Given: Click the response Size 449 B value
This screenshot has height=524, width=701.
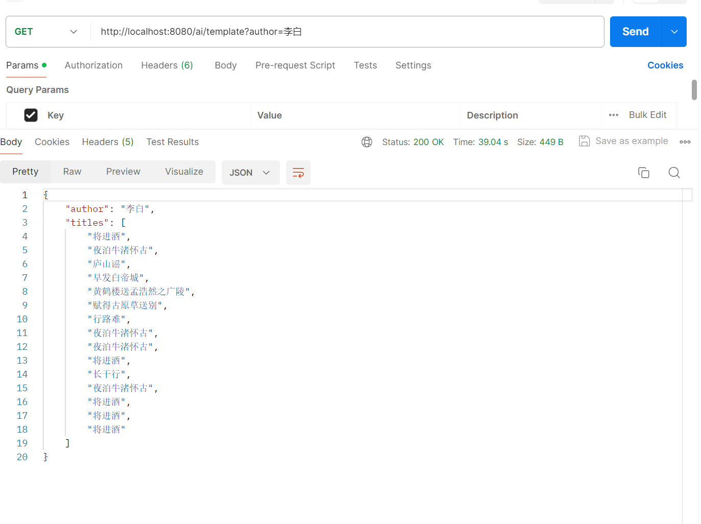Looking at the screenshot, I should (x=551, y=142).
